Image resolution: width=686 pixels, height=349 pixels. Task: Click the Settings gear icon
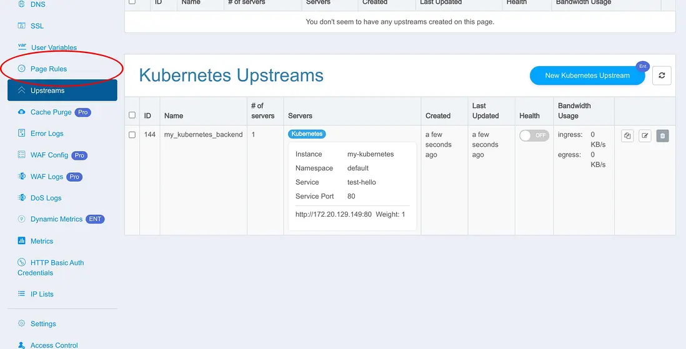point(21,323)
